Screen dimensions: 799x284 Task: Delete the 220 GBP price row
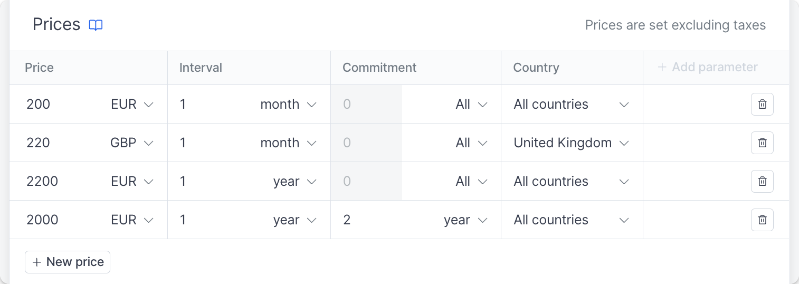tap(762, 143)
